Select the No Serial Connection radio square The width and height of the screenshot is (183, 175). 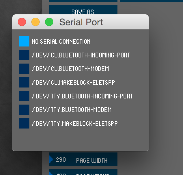point(24,41)
